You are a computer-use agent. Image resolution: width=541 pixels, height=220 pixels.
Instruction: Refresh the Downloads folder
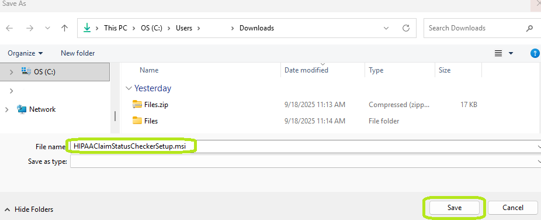coord(406,28)
